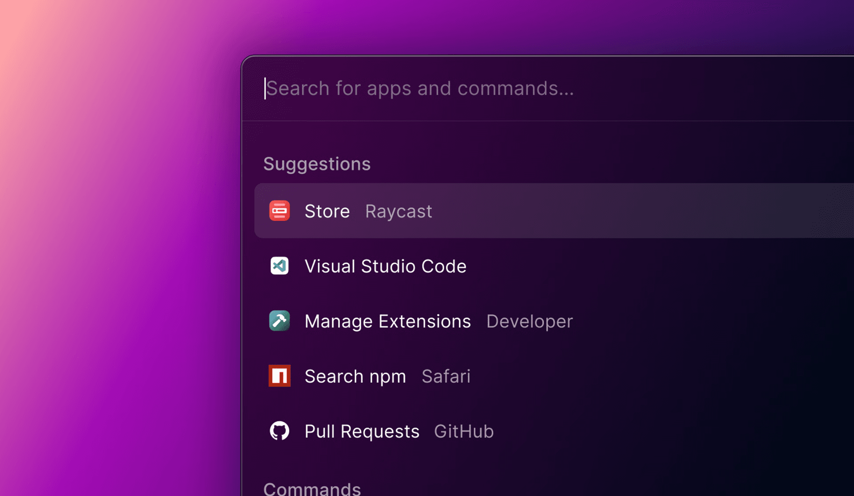Click the hammer icon beside Manage Extensions
Image resolution: width=854 pixels, height=496 pixels.
pyautogui.click(x=279, y=321)
